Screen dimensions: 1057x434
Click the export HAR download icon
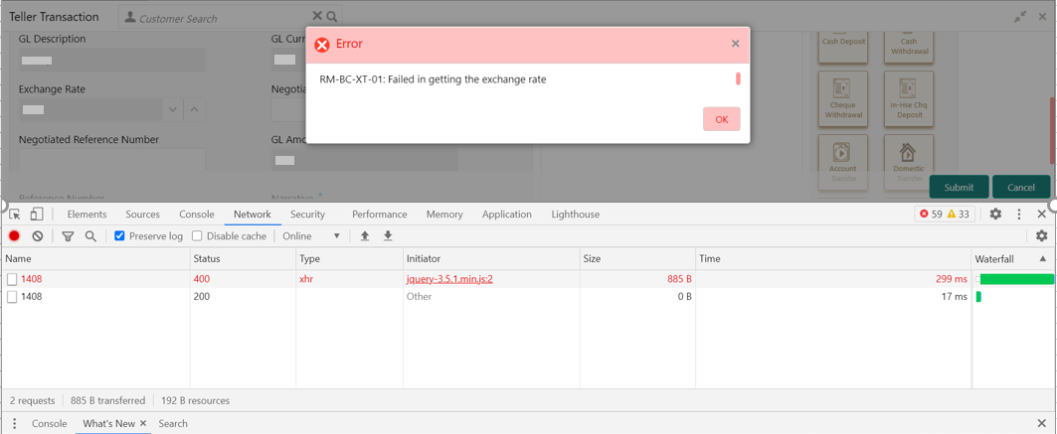click(x=388, y=236)
